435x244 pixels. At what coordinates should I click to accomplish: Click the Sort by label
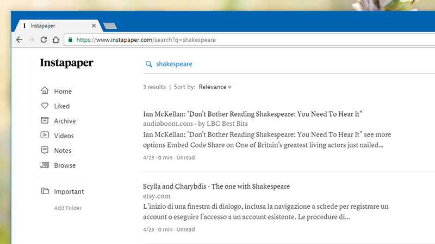[x=184, y=87]
